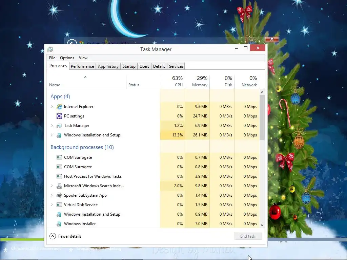Click the Spooler SubSystem App printer icon

click(x=59, y=195)
